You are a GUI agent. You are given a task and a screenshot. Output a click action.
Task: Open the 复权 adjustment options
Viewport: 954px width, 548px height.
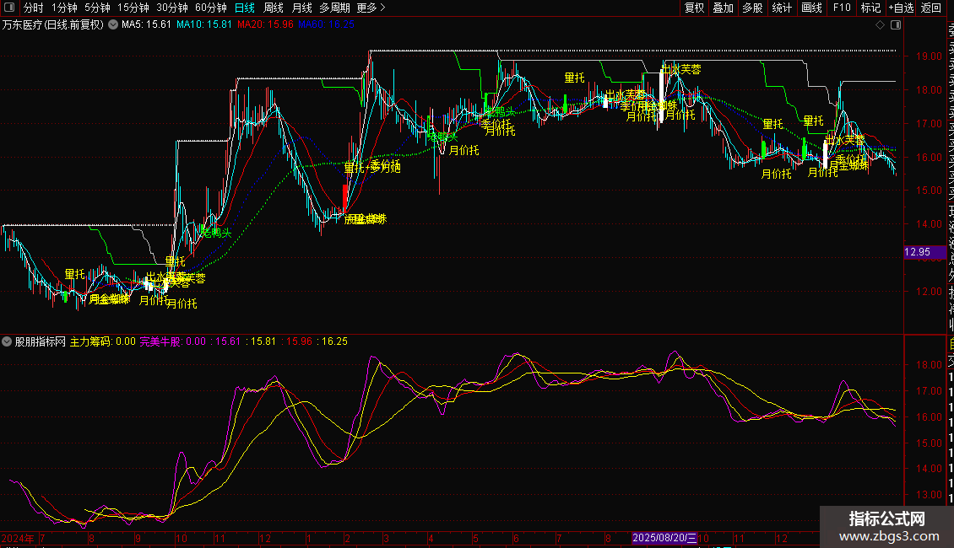[694, 8]
